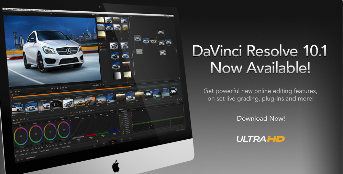343x174 pixels.
Task: Toggle the viewer audio mute speaker
Action: coord(19,92)
